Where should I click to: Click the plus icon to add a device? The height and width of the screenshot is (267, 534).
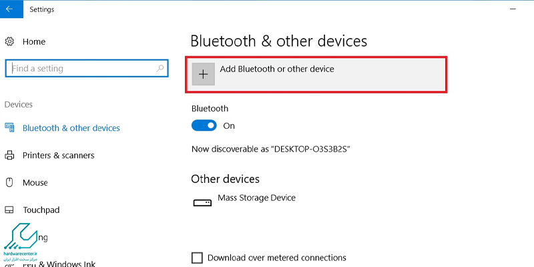(x=204, y=75)
